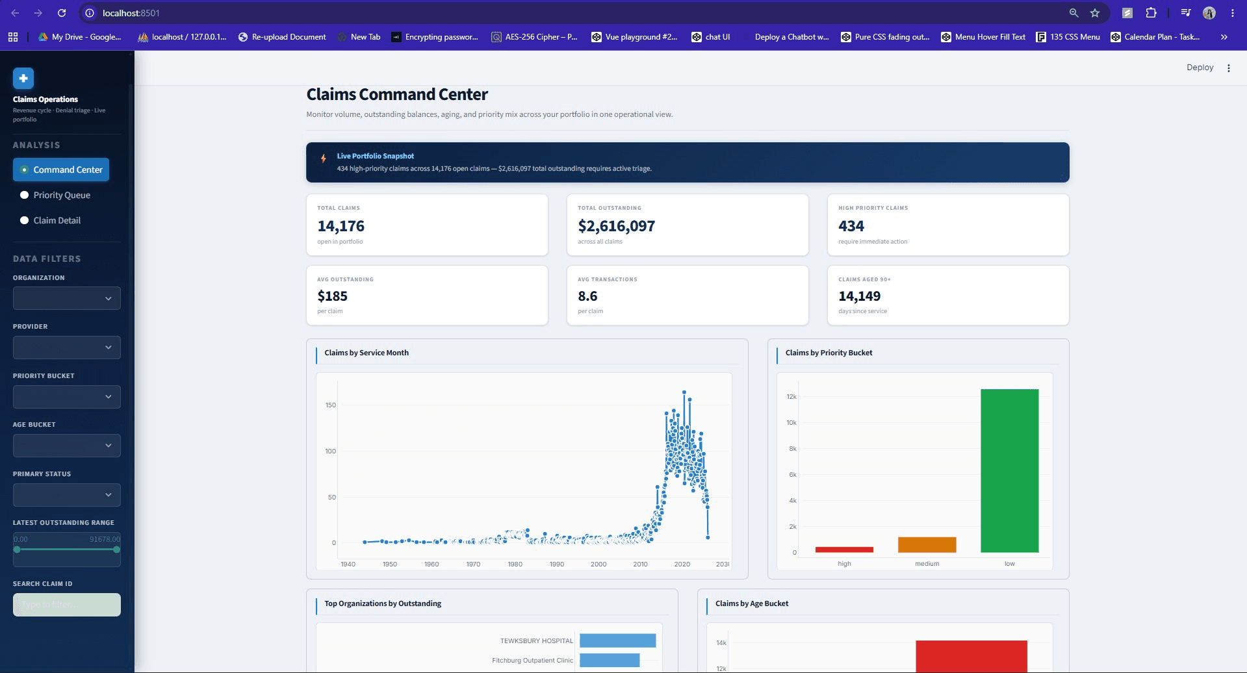Open the My Drive - Google bookmark
This screenshot has width=1247, height=673.
click(80, 37)
